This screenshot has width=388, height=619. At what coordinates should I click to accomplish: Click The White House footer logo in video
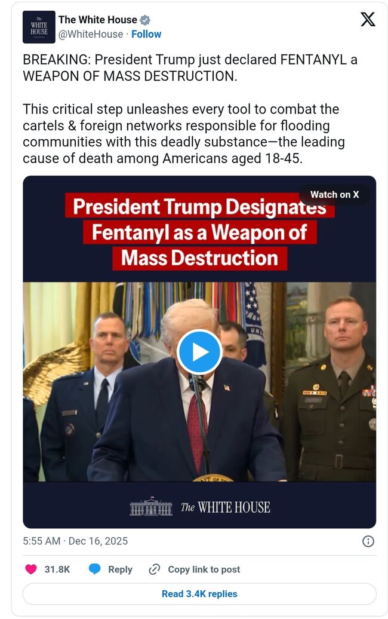[x=200, y=507]
